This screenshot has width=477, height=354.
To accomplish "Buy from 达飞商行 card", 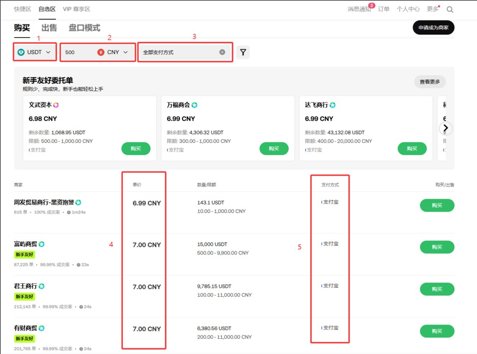I will click(412, 148).
